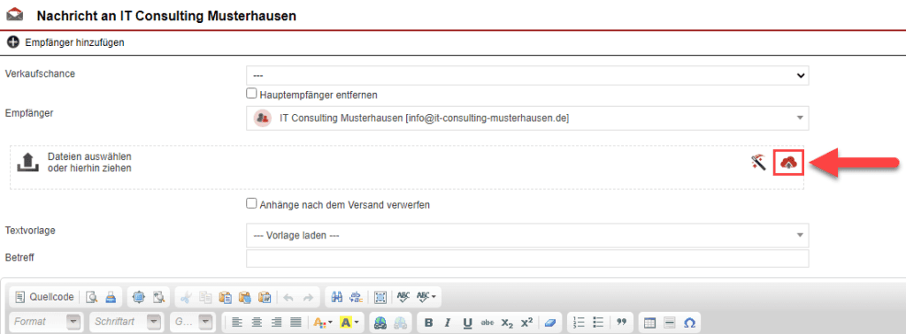
Task: Check the Hauptempfänger entfernen checkbox
Action: tap(250, 94)
